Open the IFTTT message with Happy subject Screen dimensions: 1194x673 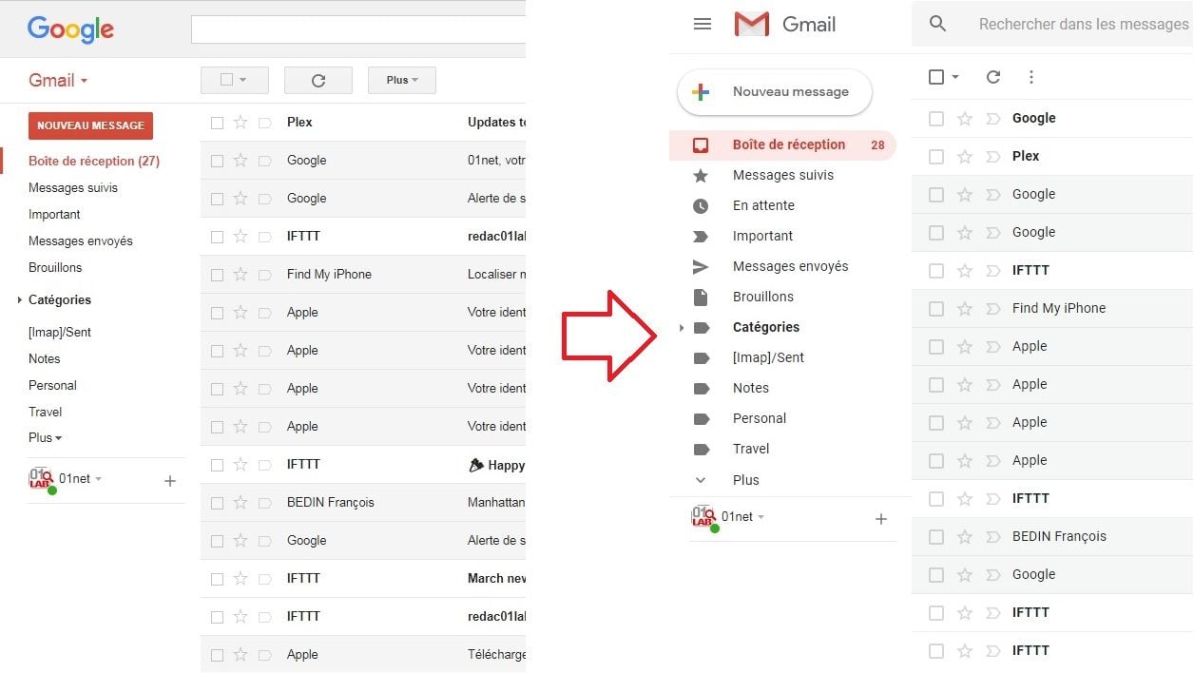click(363, 465)
